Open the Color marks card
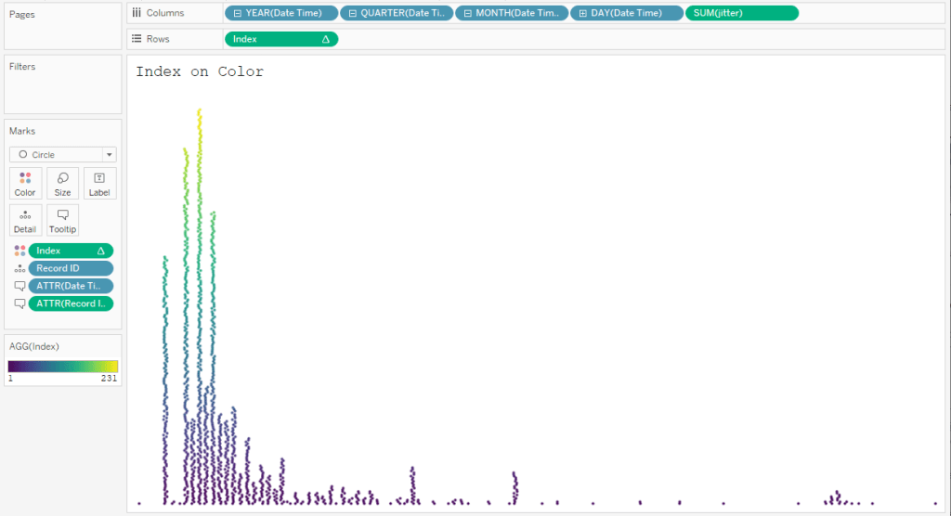Image resolution: width=951 pixels, height=516 pixels. click(x=25, y=183)
